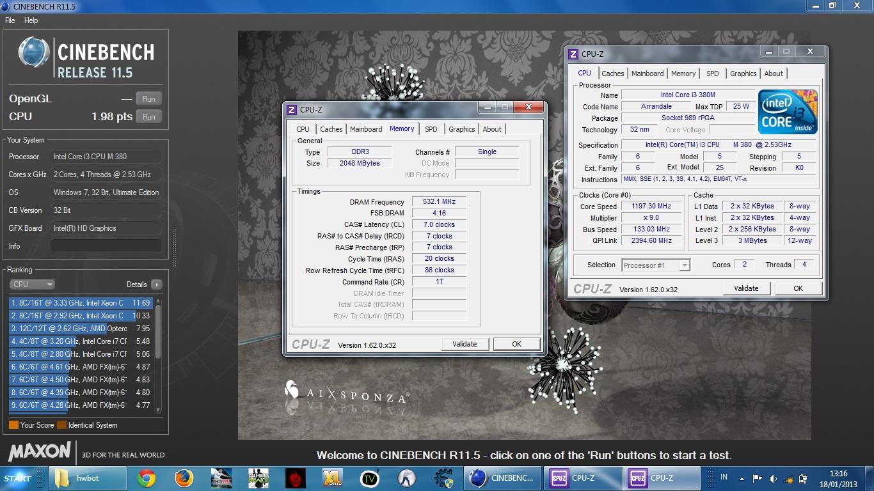Switch to Caches tab in Memory CPU-Z window
The image size is (874, 491).
(331, 129)
